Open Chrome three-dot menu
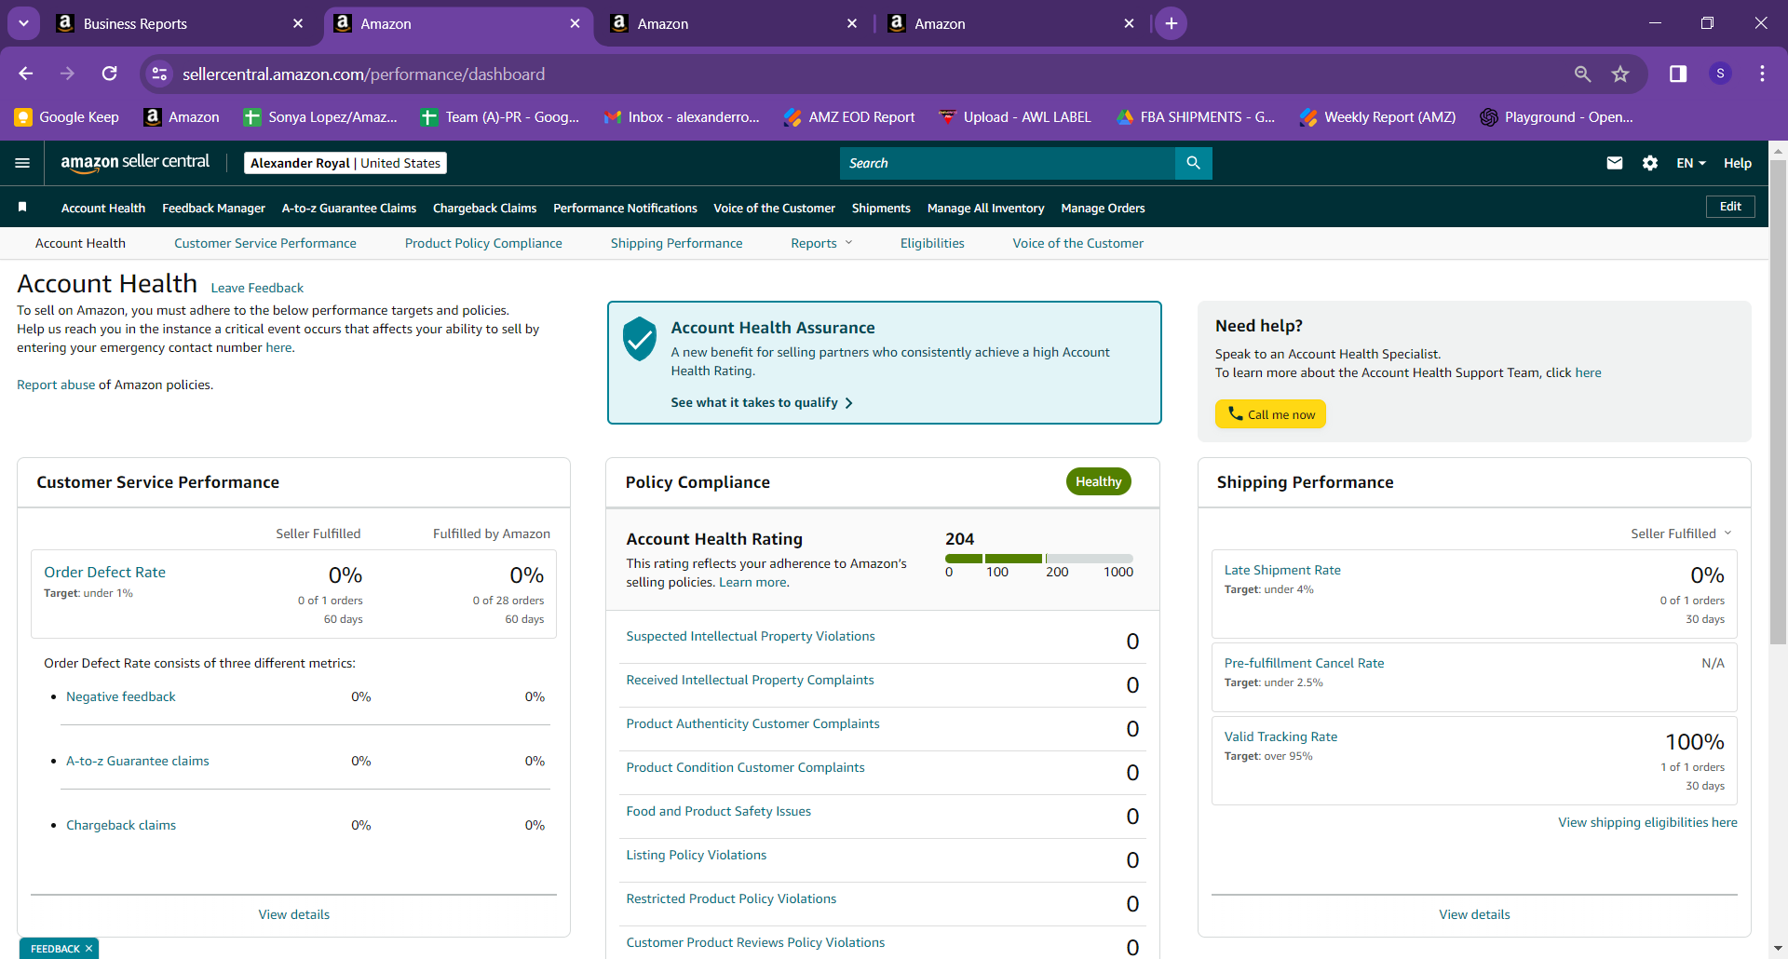1788x959 pixels. pyautogui.click(x=1762, y=74)
